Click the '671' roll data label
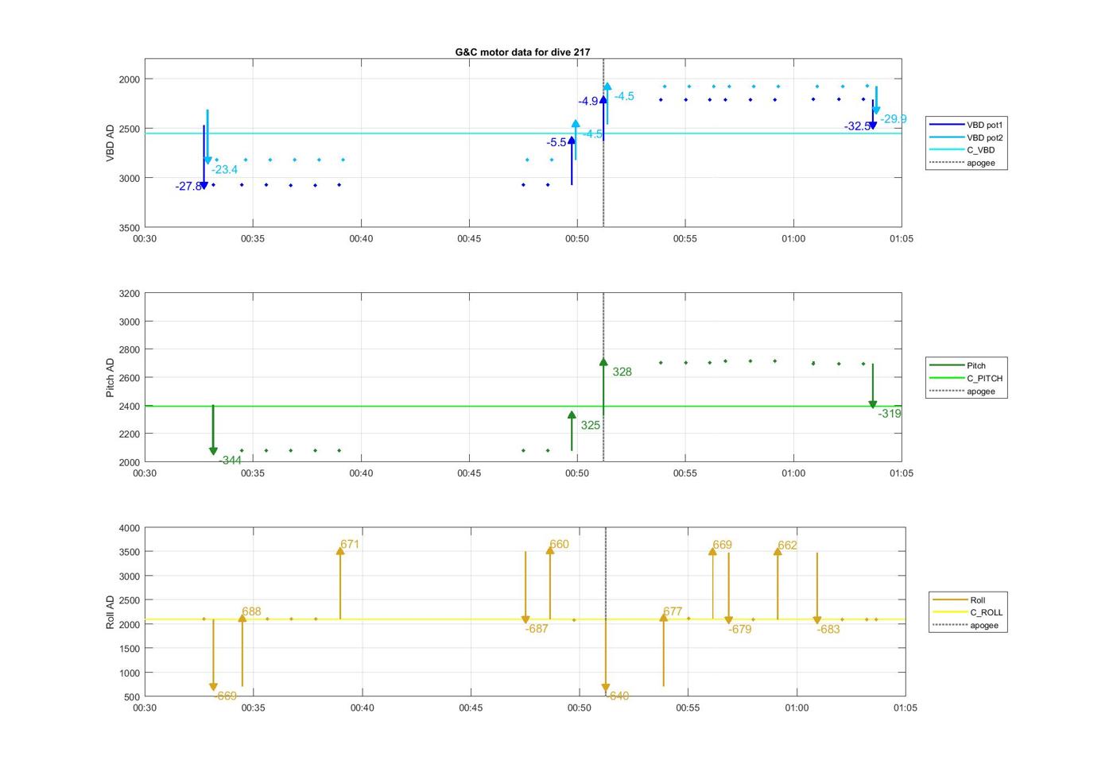Screen dimensions: 1113x783 pyautogui.click(x=350, y=545)
